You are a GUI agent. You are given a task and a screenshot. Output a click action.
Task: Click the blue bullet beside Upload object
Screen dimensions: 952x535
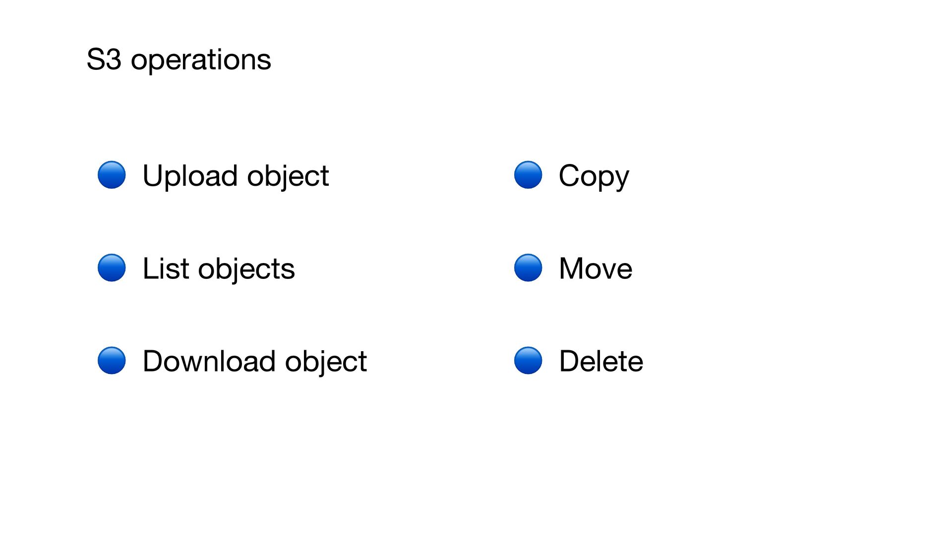[x=112, y=175]
